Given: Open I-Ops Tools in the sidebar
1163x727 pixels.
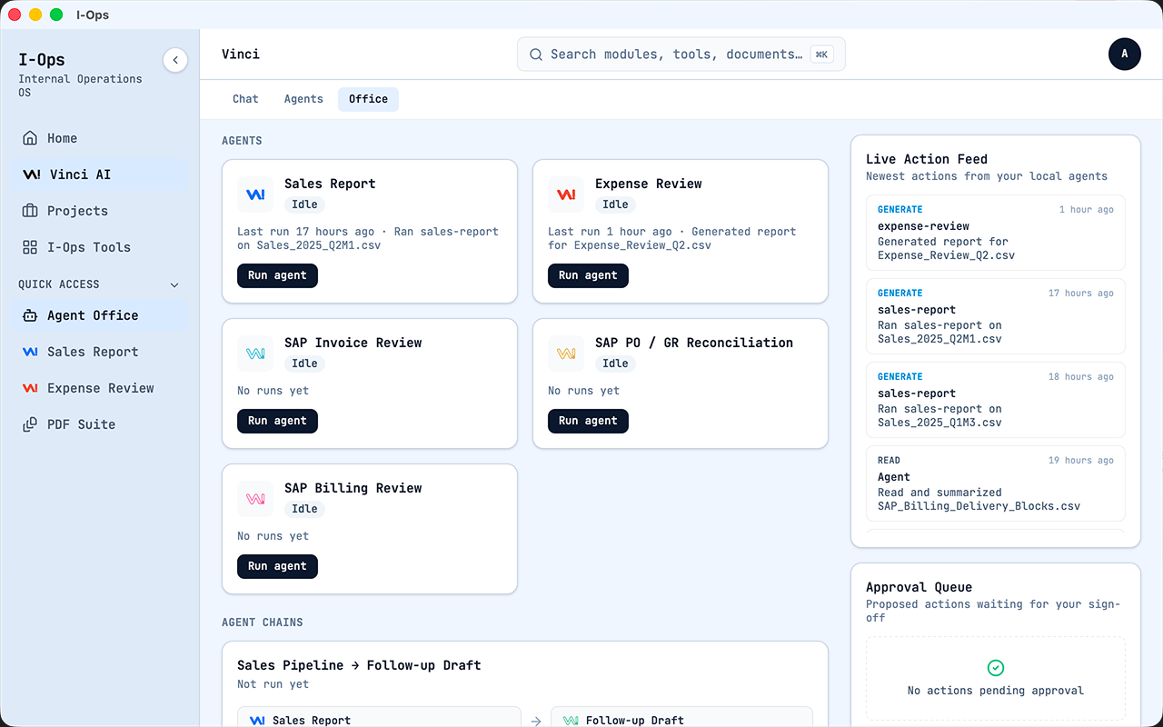Looking at the screenshot, I should [100, 247].
